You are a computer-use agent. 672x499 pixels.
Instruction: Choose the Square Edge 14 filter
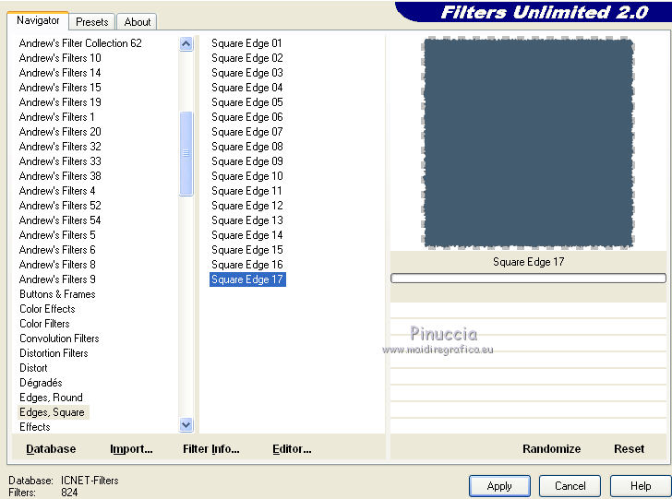point(246,235)
